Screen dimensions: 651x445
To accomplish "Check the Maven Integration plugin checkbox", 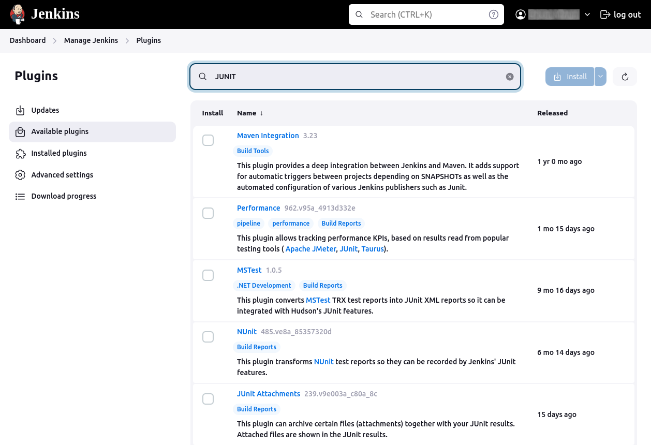I will click(x=208, y=140).
